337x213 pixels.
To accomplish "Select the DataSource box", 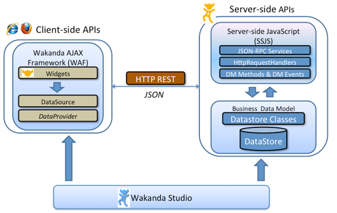I will 58,101.
